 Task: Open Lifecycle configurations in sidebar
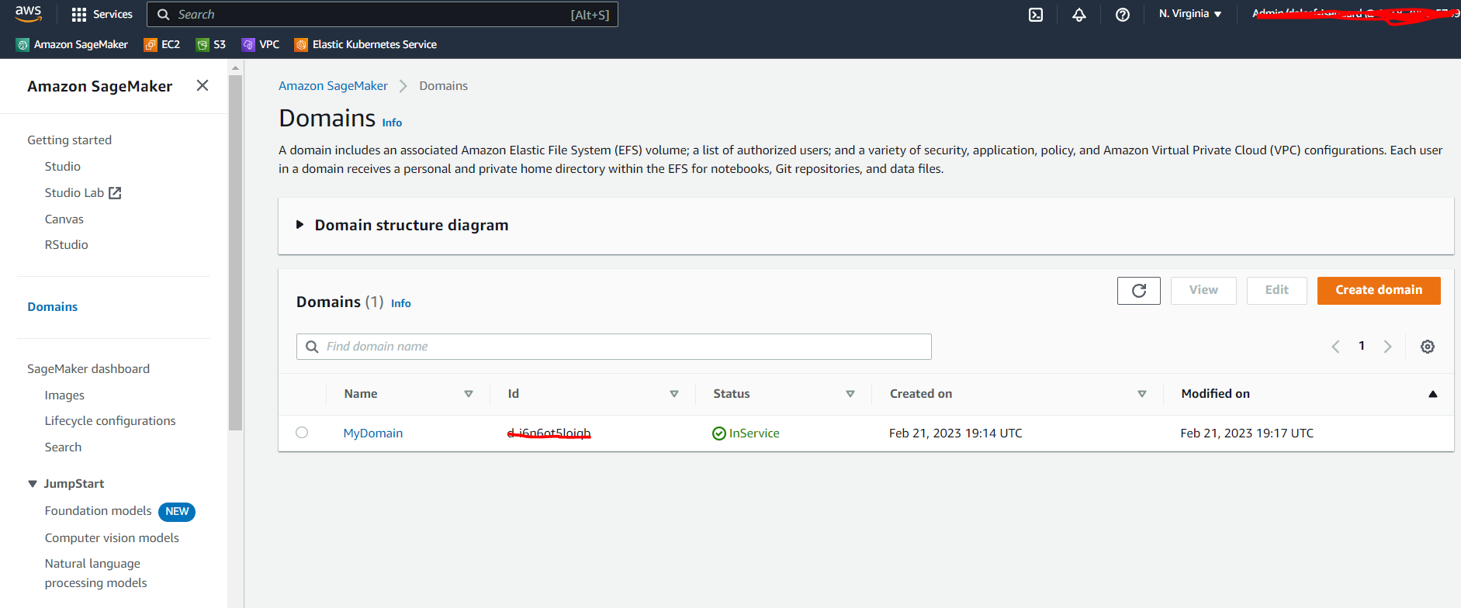tap(110, 421)
